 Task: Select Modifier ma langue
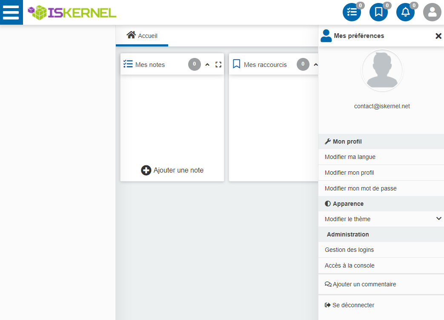point(350,157)
